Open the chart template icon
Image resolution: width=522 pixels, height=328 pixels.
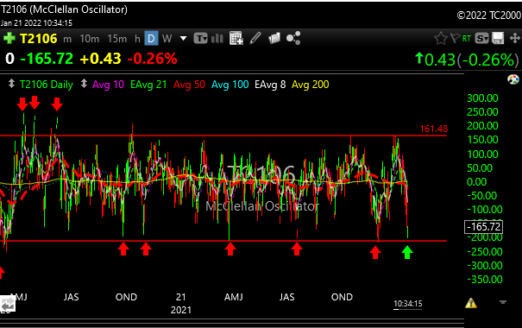(x=201, y=39)
